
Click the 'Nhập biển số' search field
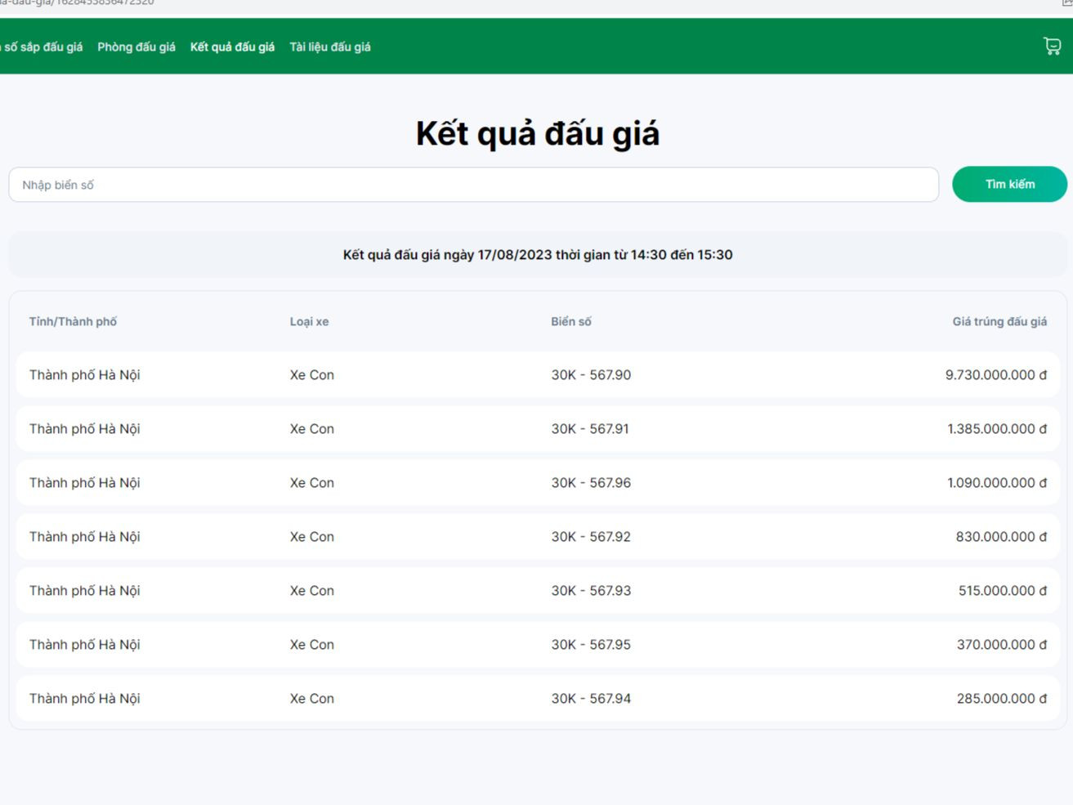click(x=473, y=185)
